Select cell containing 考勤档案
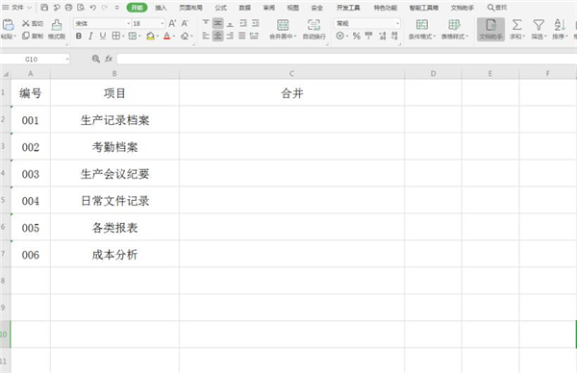The width and height of the screenshot is (577, 373). coord(114,147)
